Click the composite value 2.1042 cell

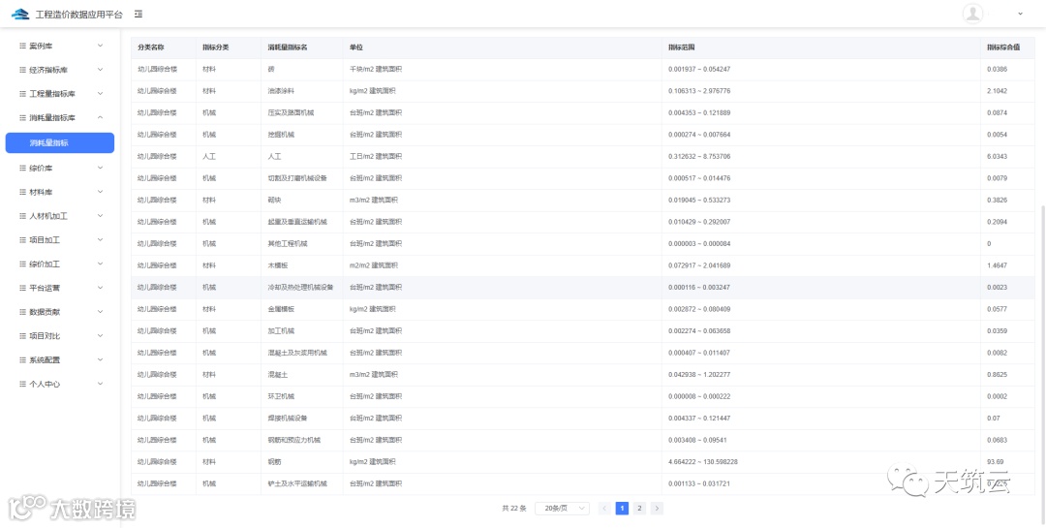[x=1008, y=91]
